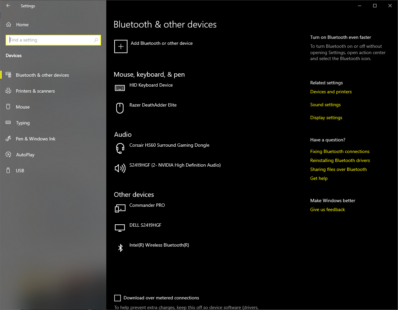Select the HID Keyboard Device icon
Screen dimensions: 398x310
click(x=120, y=88)
